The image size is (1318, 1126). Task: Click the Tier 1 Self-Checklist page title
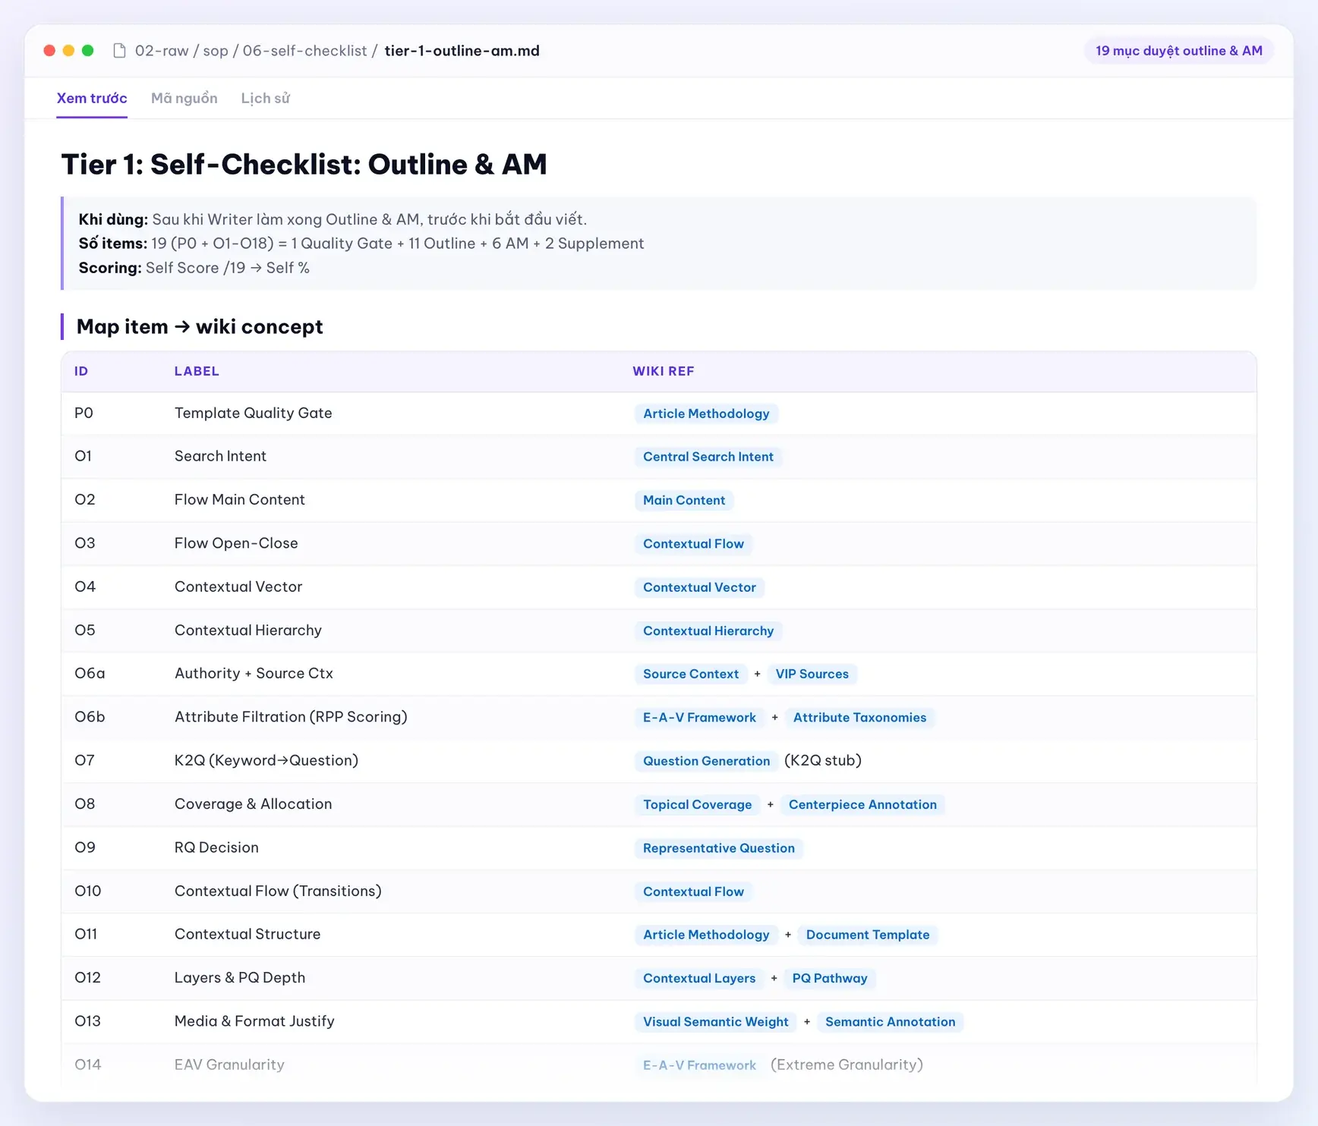(304, 164)
